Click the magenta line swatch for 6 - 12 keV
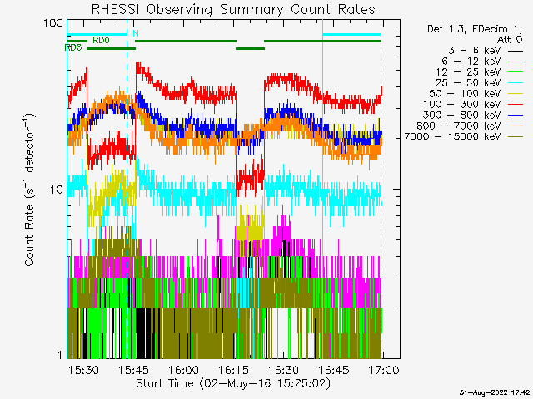533x399 pixels. tap(516, 62)
